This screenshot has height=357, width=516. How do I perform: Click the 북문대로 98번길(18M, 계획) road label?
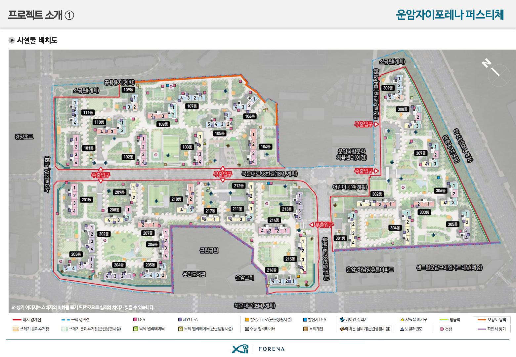pyautogui.click(x=269, y=174)
